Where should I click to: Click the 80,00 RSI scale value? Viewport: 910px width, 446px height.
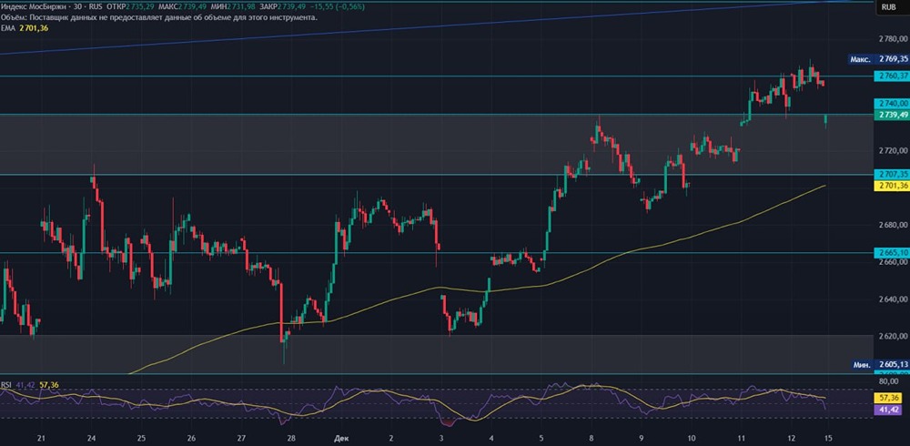(889, 381)
